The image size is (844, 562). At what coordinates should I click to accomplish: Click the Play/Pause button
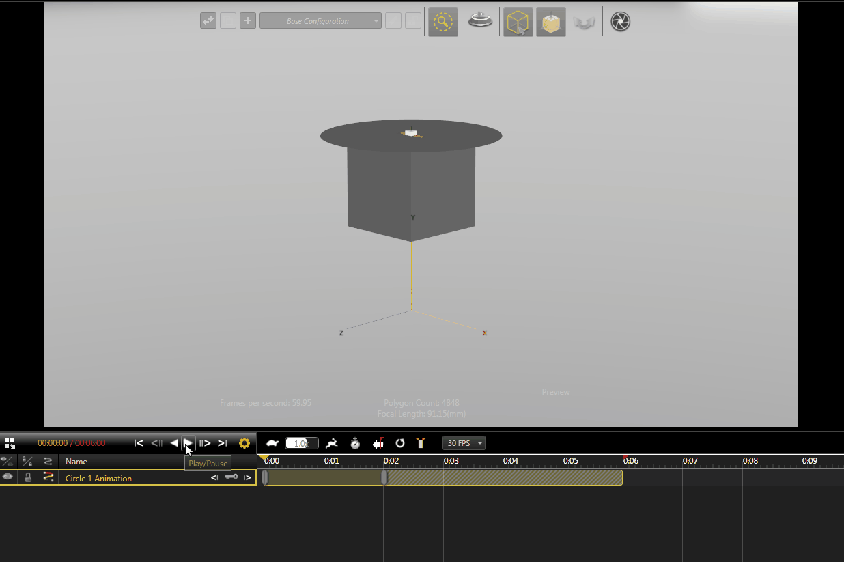(188, 443)
